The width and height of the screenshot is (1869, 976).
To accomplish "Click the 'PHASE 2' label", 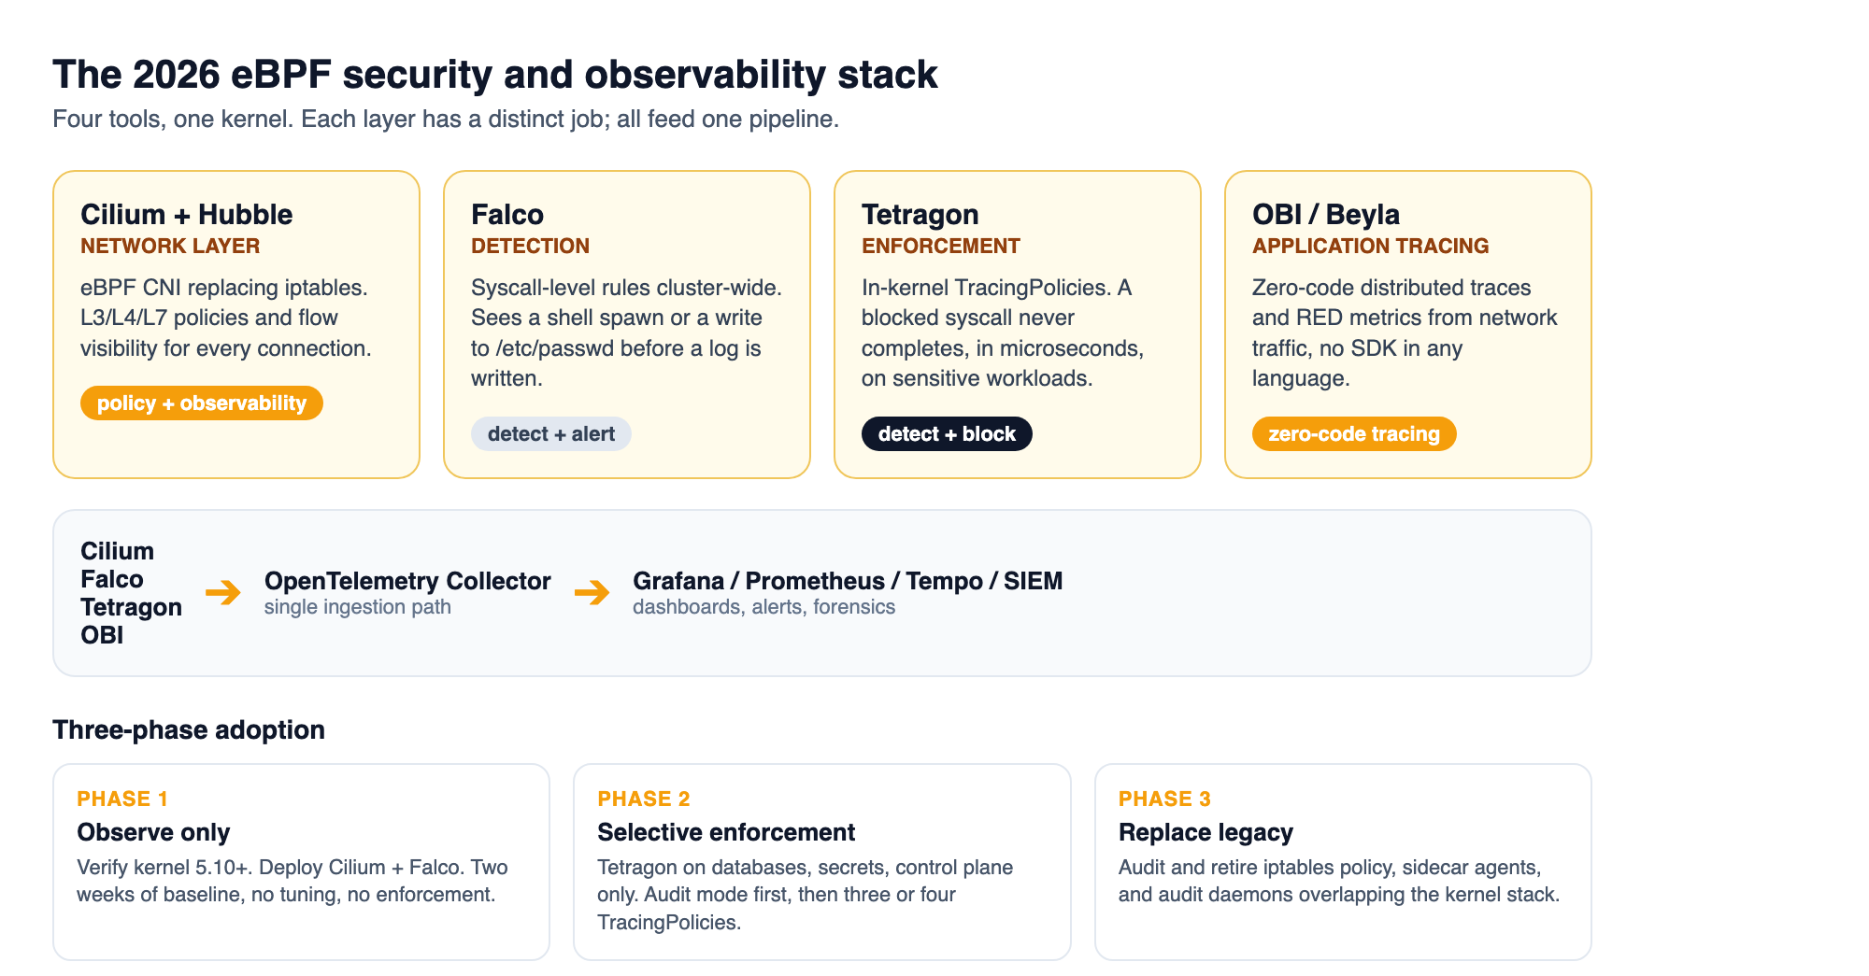I will tap(644, 799).
